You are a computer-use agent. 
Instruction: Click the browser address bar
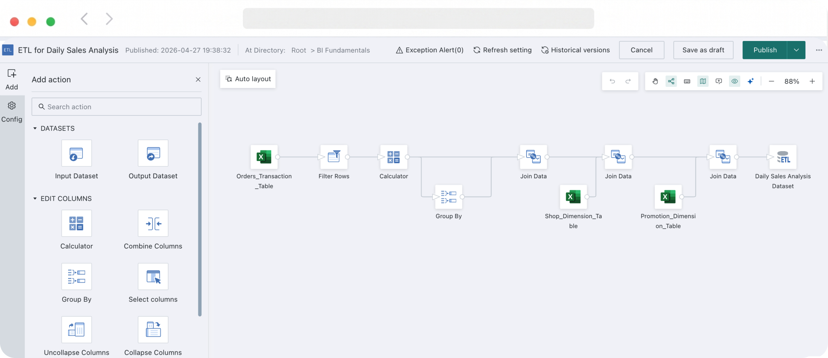[418, 18]
